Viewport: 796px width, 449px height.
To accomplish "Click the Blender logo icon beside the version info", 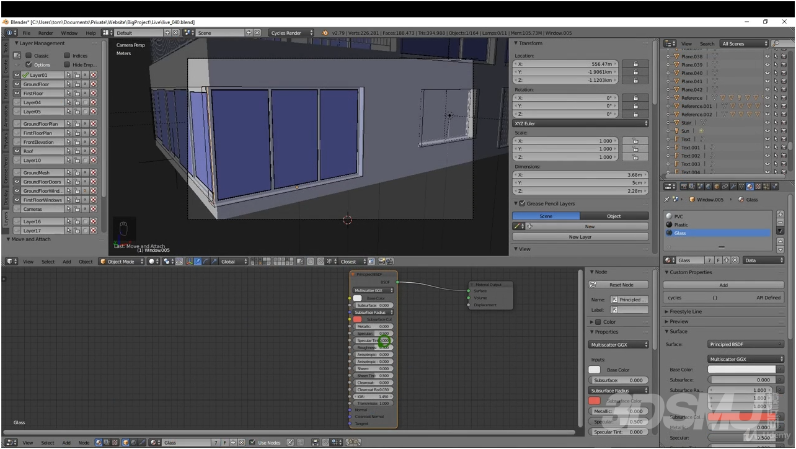I will tap(325, 33).
